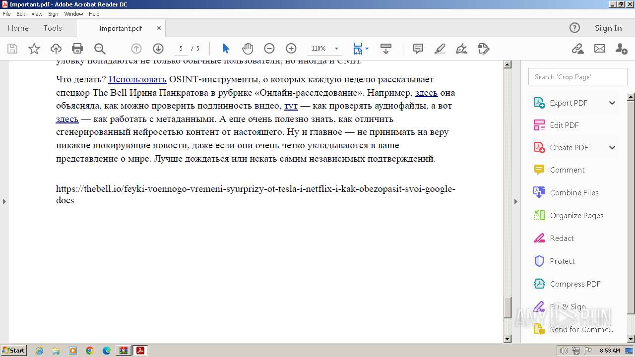Open the Export PDF tool
The image size is (635, 357).
569,103
